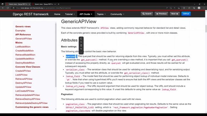This screenshot has width=207, height=116.
Task: Click the Copy icon in the selection mini menu
Action: (x=81, y=39)
